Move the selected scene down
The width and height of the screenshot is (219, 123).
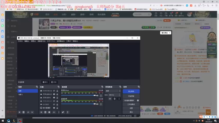(32, 112)
